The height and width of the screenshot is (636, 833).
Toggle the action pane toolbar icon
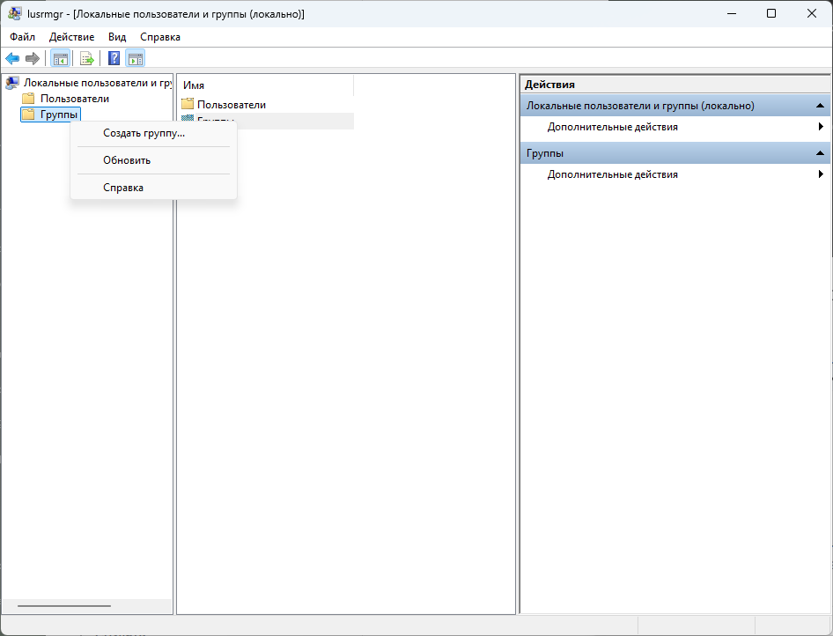click(x=136, y=58)
